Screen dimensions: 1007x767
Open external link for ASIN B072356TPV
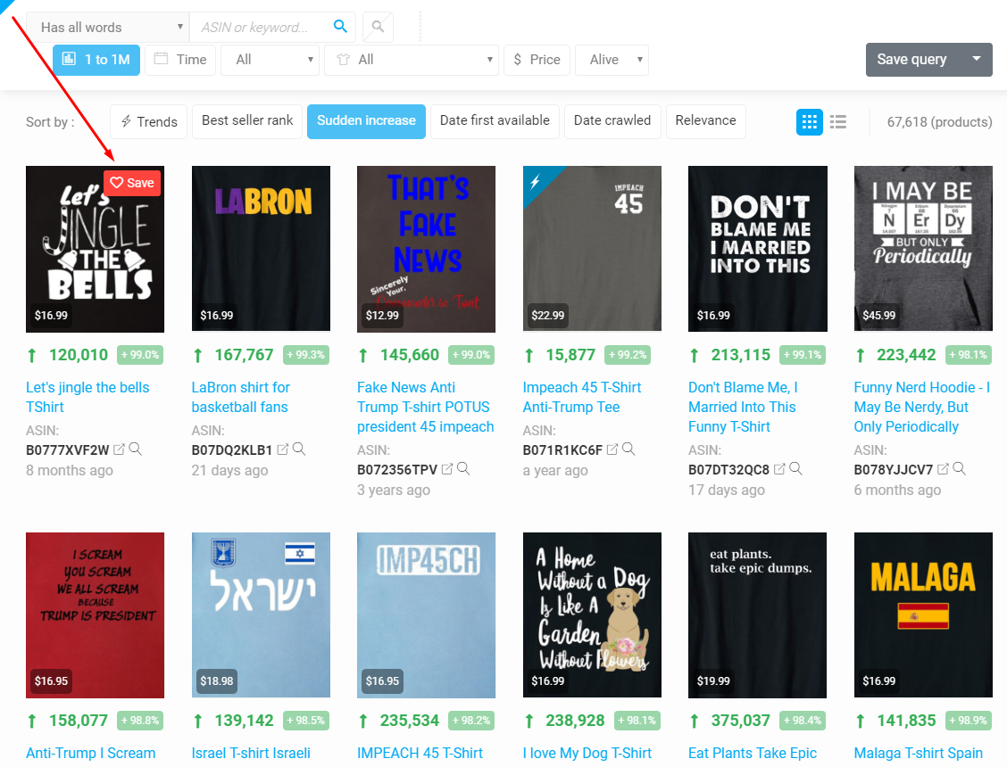447,469
